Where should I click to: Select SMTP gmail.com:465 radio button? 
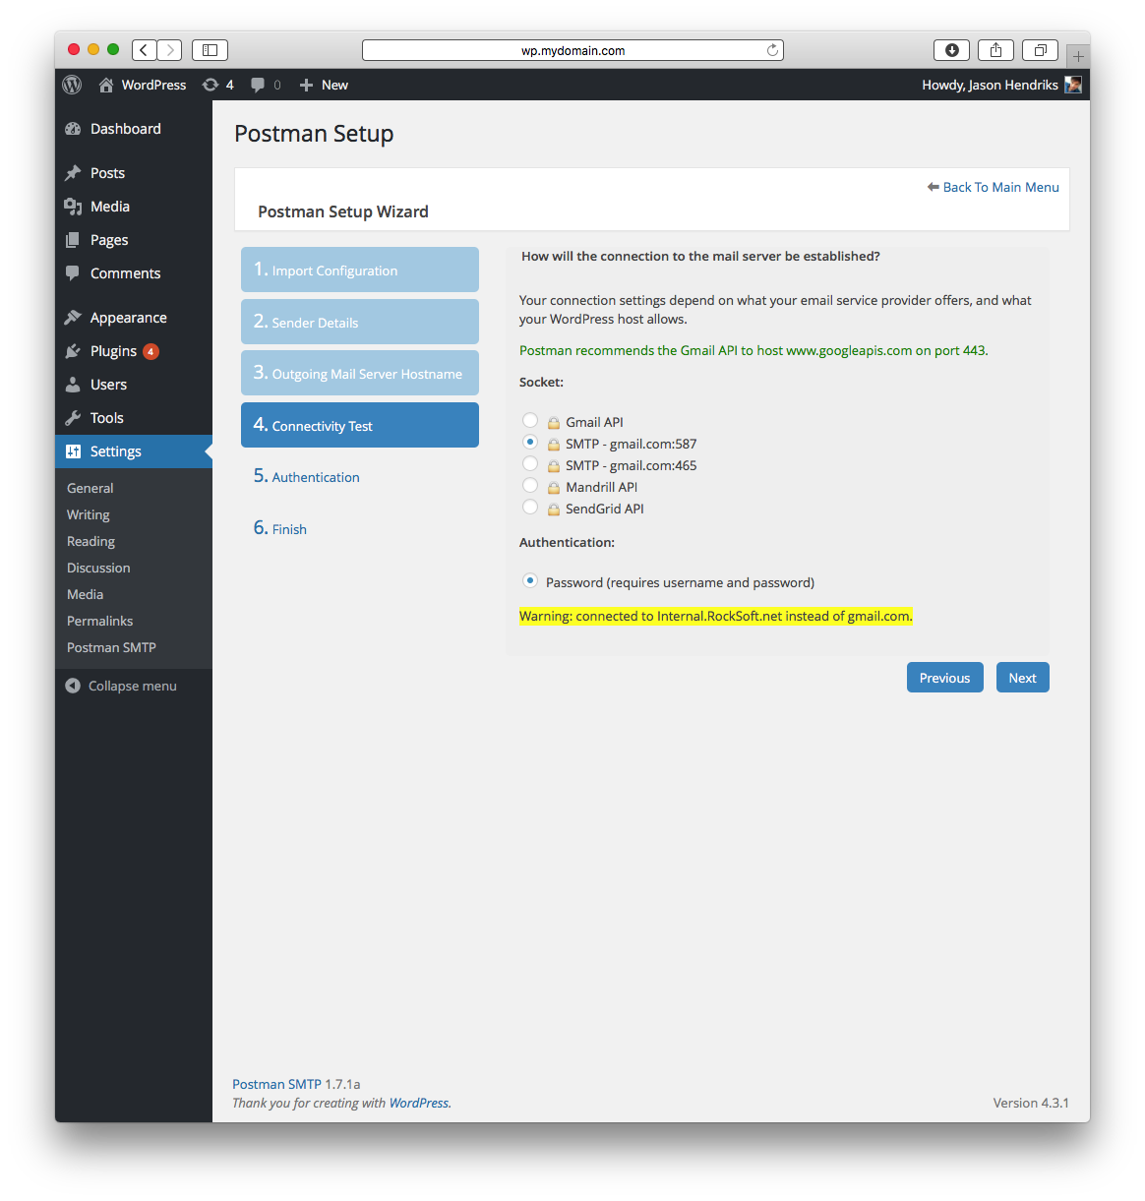(x=530, y=464)
